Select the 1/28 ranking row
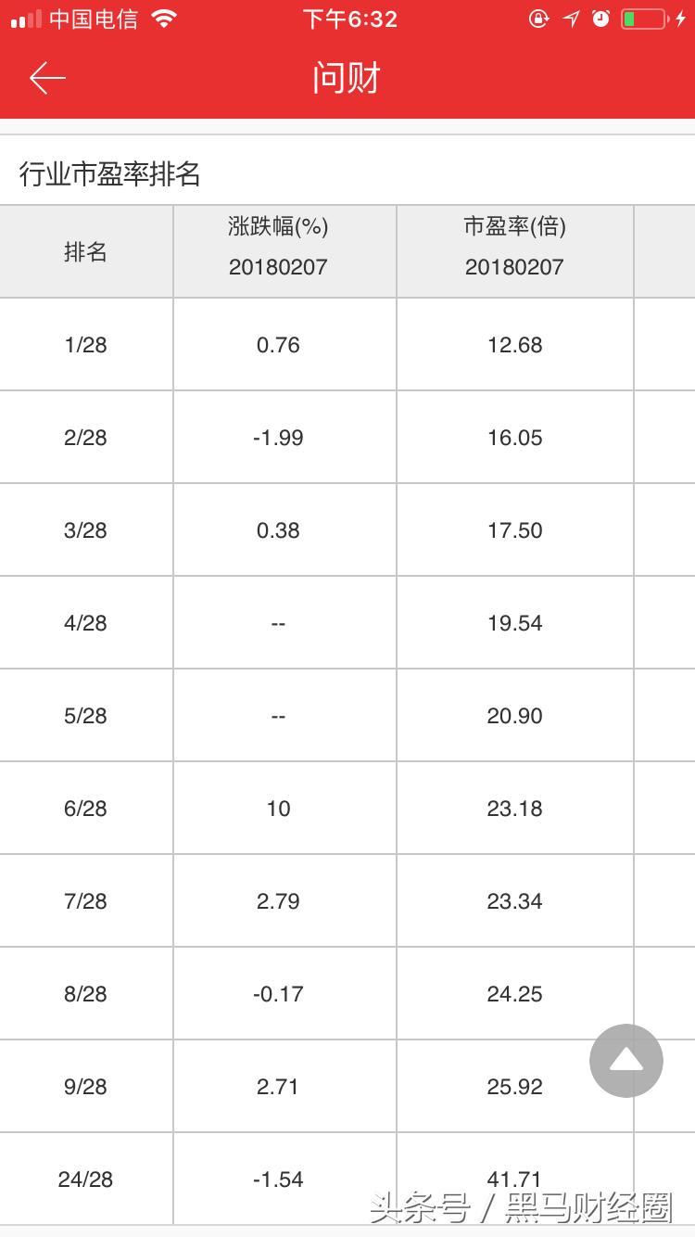 86,345
